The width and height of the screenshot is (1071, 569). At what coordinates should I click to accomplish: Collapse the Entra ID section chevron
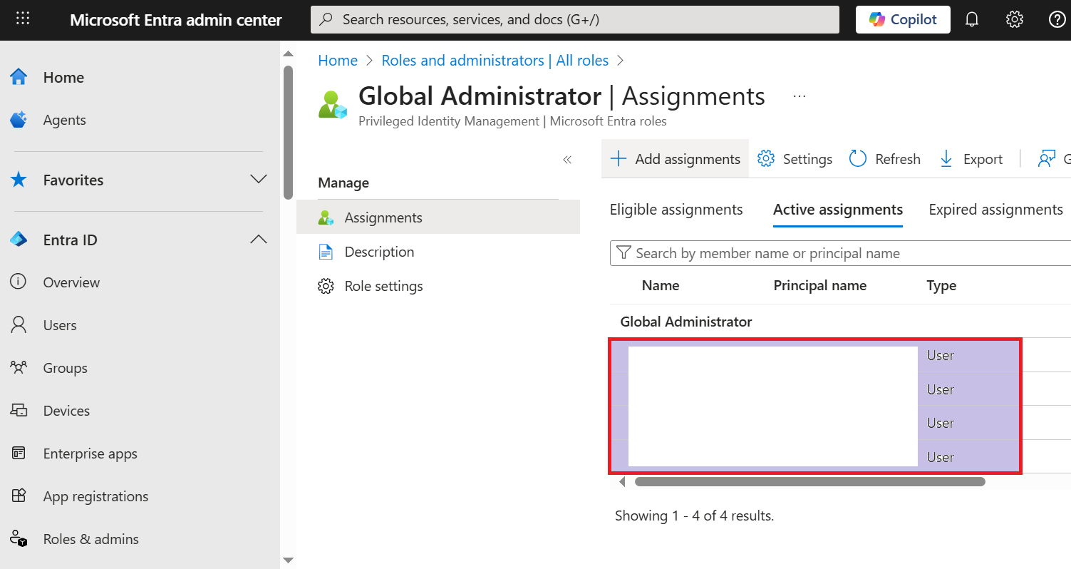pos(259,240)
